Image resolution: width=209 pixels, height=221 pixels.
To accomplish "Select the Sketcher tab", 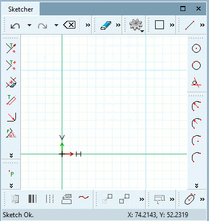I will pyautogui.click(x=20, y=9).
